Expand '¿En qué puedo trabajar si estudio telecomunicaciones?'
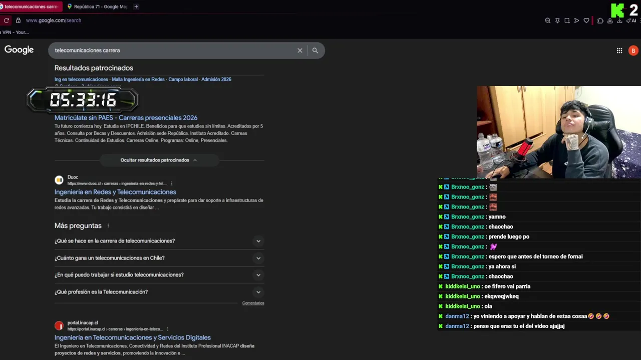Viewport: 641px width, 360px height. pyautogui.click(x=159, y=275)
